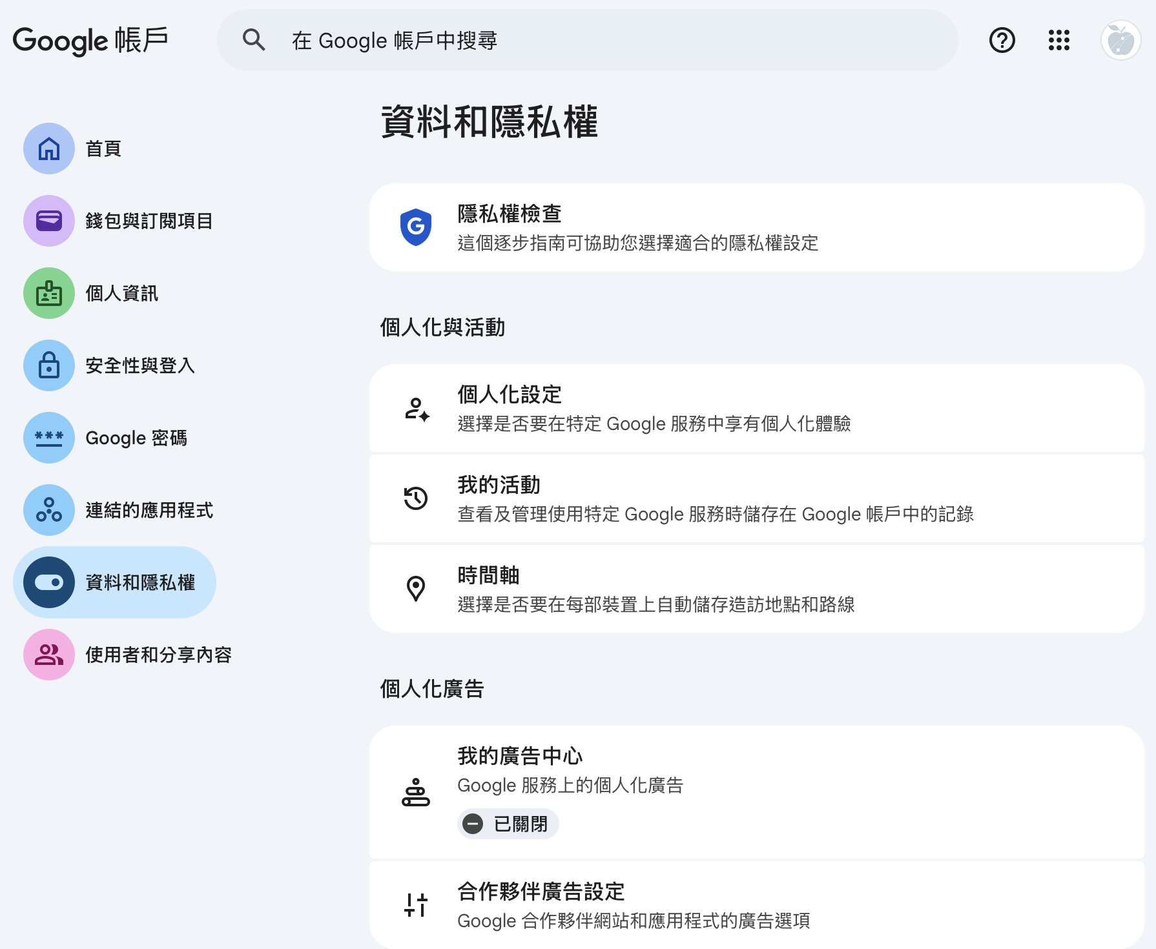Click the 首頁 home icon
Screen dimensions: 1156x949
(49, 148)
